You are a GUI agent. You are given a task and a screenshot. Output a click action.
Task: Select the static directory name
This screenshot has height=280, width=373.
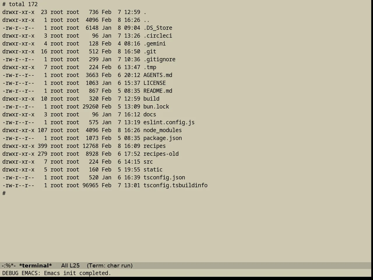click(153, 170)
